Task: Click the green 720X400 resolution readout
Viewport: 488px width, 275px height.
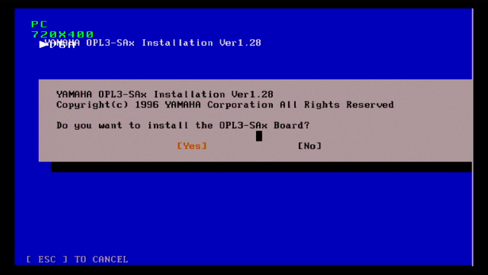Action: pos(62,34)
